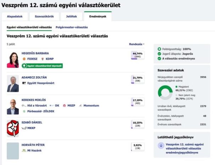Click the green Megjelent legend swatch
The width and height of the screenshot is (215, 165).
pos(176,87)
